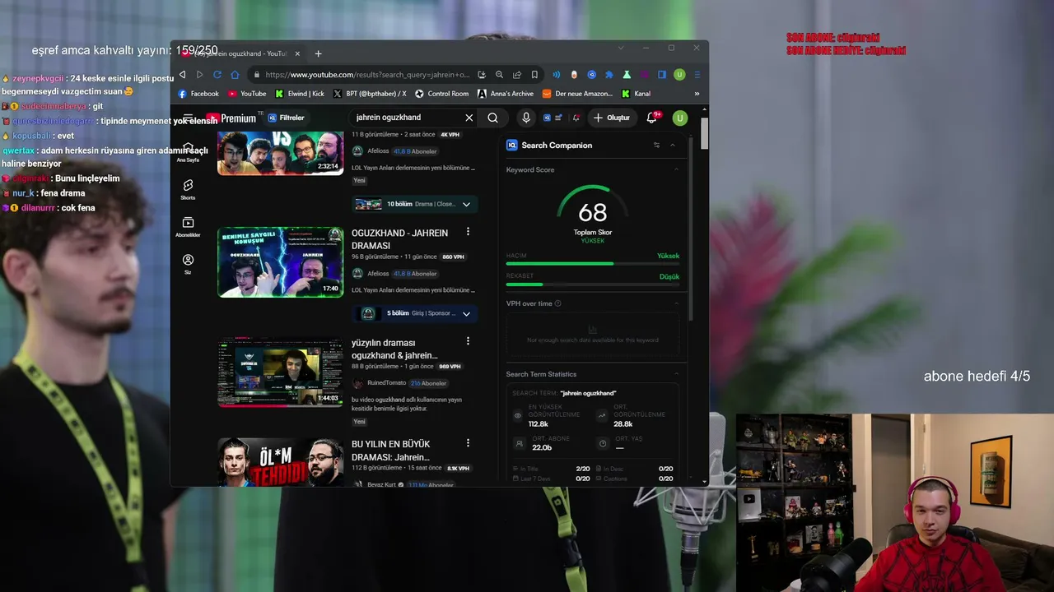Open the browser main menu
Image resolution: width=1054 pixels, height=592 pixels.
point(697,75)
